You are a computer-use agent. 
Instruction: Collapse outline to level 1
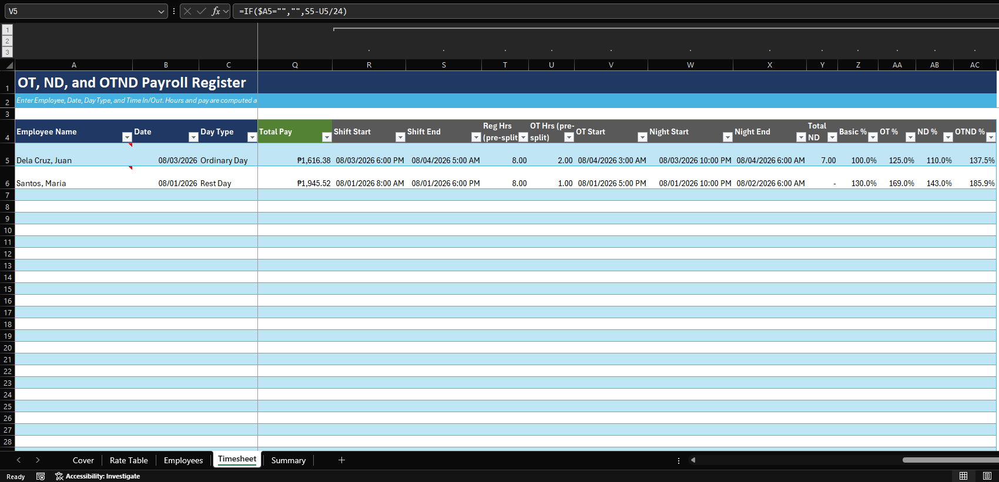tap(7, 29)
